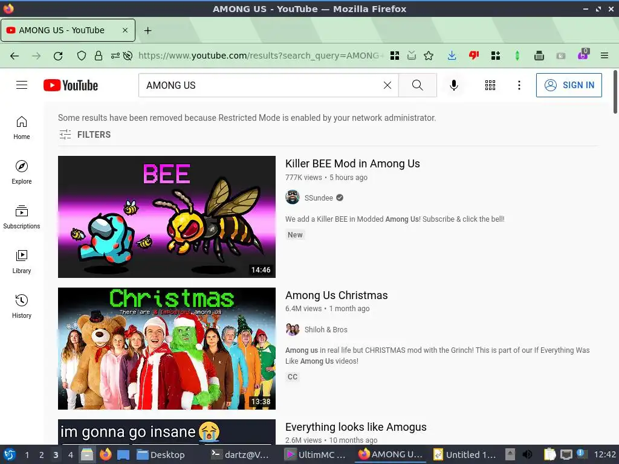Toggle the YouTube guide hamburger menu
The height and width of the screenshot is (464, 619).
22,85
